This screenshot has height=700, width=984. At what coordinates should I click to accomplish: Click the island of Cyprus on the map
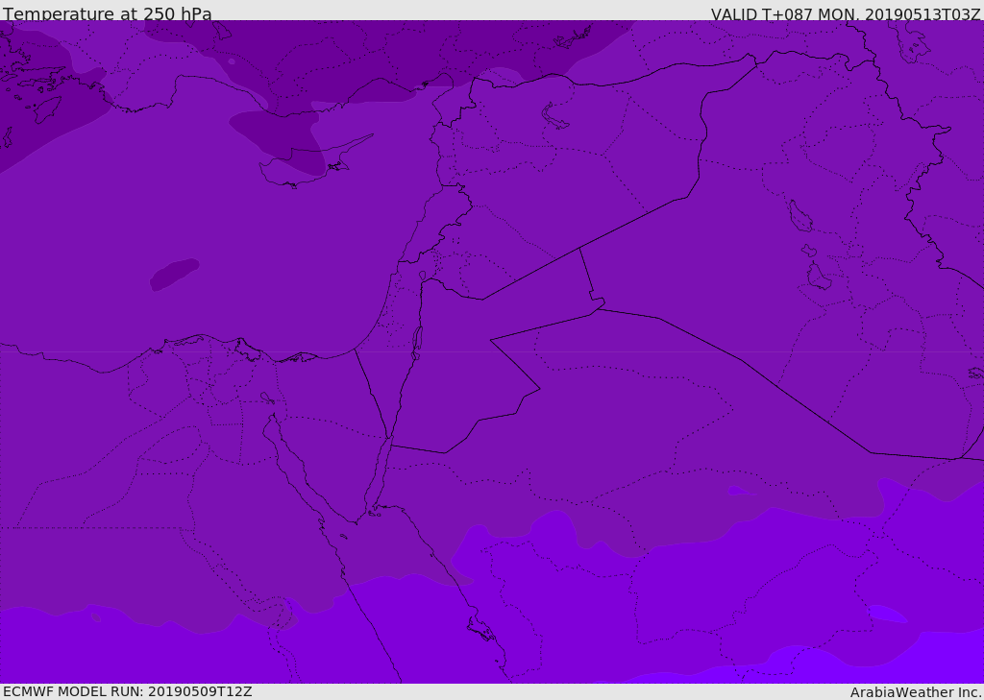(308, 163)
